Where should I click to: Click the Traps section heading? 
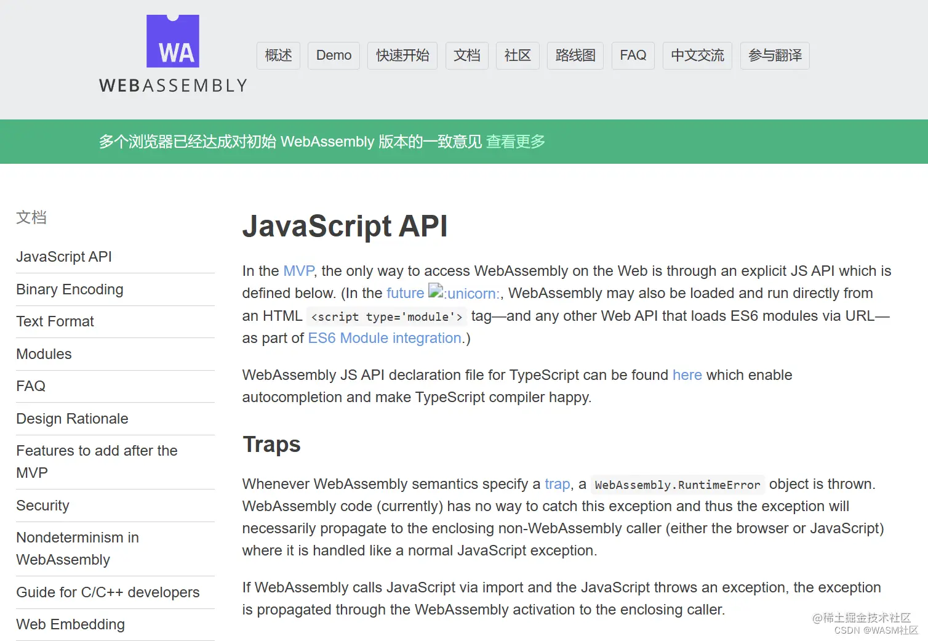click(x=271, y=445)
